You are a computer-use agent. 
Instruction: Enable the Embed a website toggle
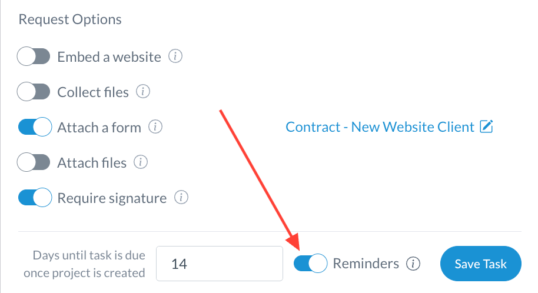[34, 57]
